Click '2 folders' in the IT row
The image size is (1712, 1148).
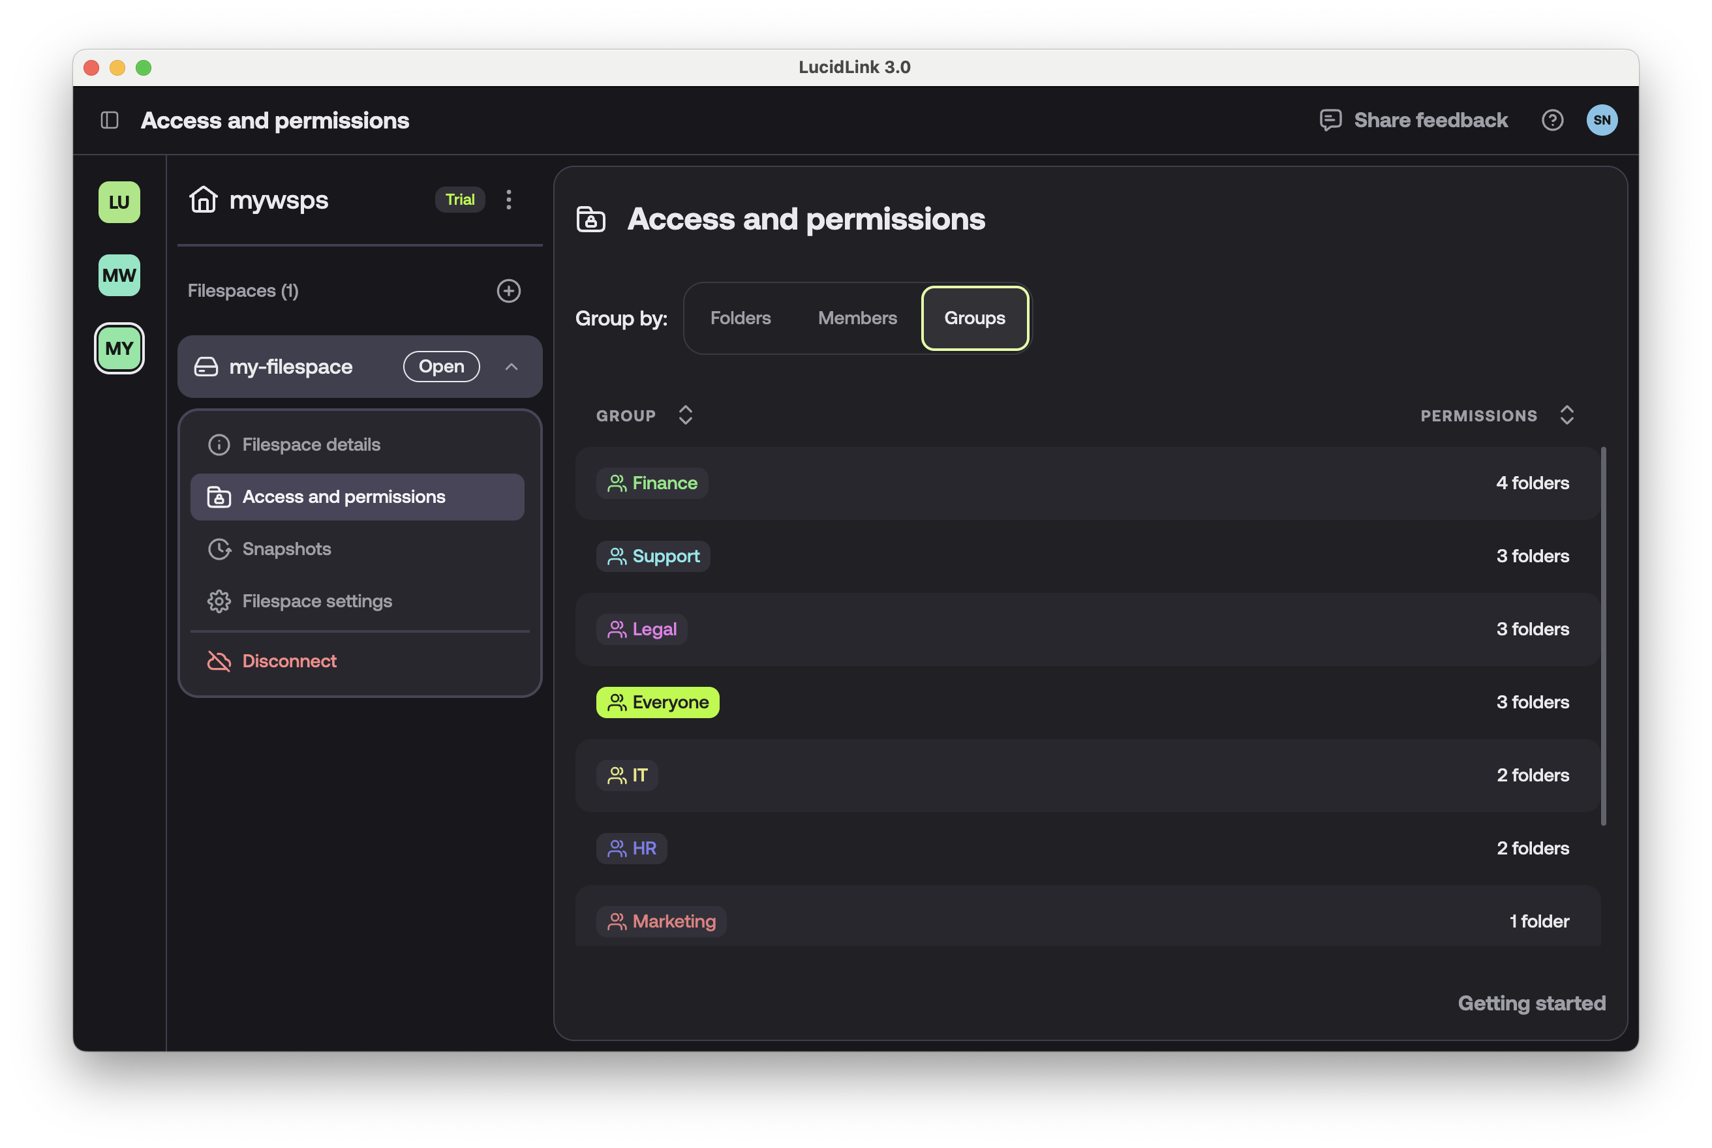pos(1532,776)
